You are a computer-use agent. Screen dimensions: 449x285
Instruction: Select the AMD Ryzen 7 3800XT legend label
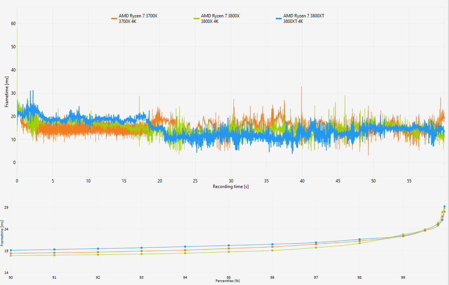click(304, 16)
